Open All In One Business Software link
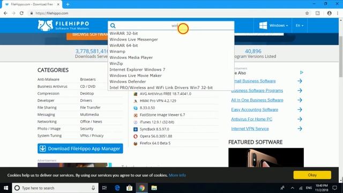This screenshot has height=193, width=343. pyautogui.click(x=257, y=100)
